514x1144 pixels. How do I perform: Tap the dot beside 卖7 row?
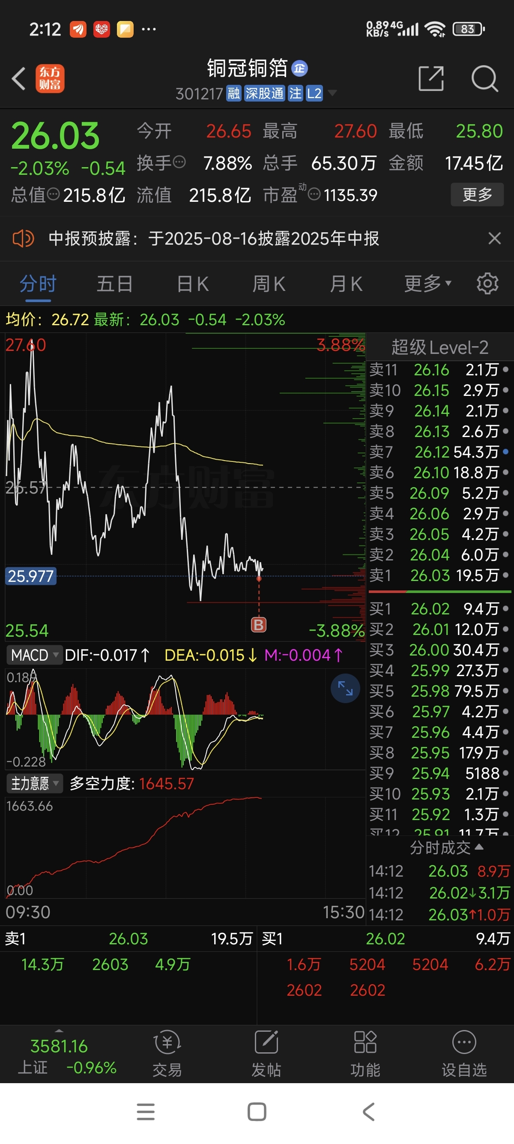point(505,452)
